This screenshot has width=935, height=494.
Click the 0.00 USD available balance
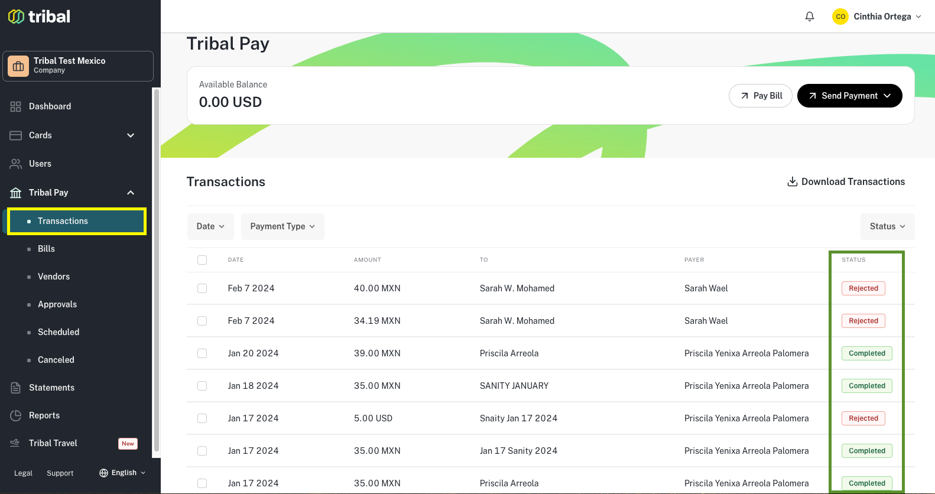pos(230,102)
